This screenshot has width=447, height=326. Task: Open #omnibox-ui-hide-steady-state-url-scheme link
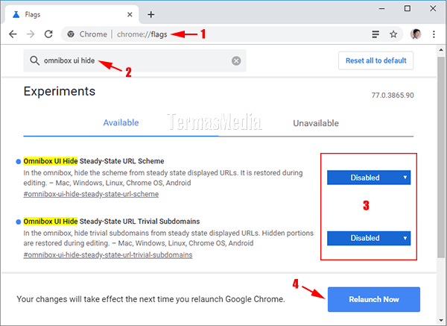(x=91, y=194)
